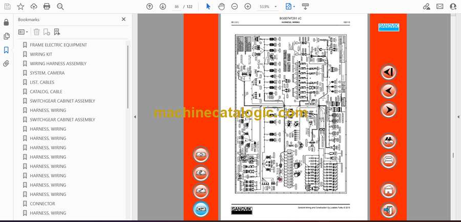Jump to LIST, CABLES bookmark
Viewport: 461px width, 222px height.
coord(42,82)
